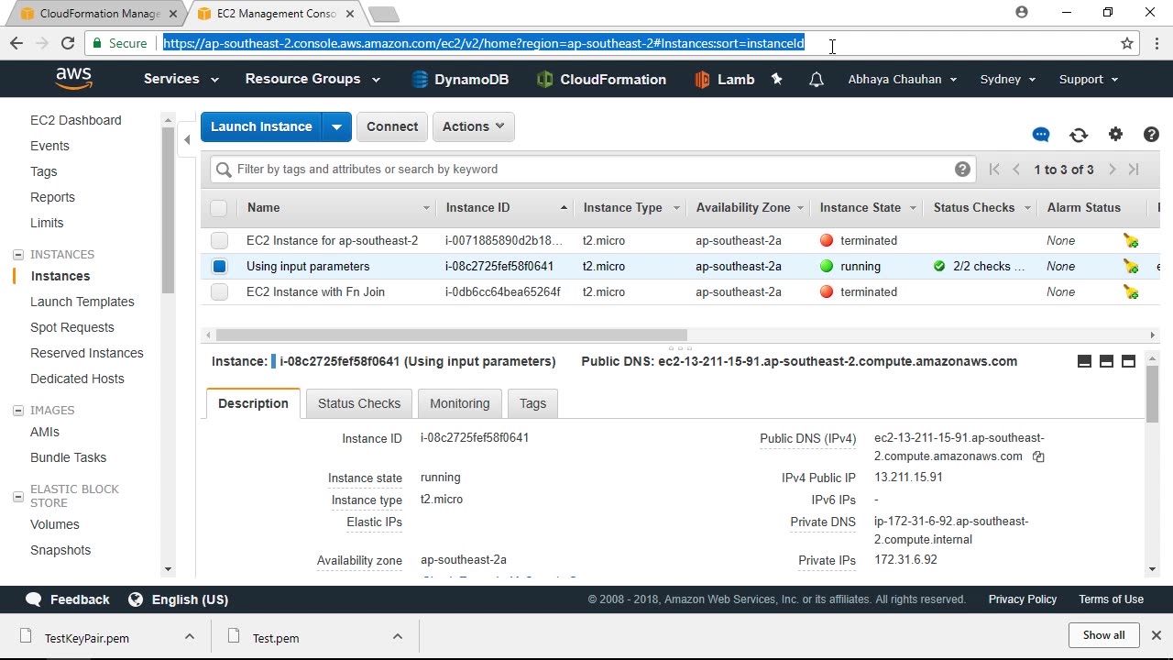The height and width of the screenshot is (660, 1173).
Task: Click the AWS logo home icon
Action: 73,79
